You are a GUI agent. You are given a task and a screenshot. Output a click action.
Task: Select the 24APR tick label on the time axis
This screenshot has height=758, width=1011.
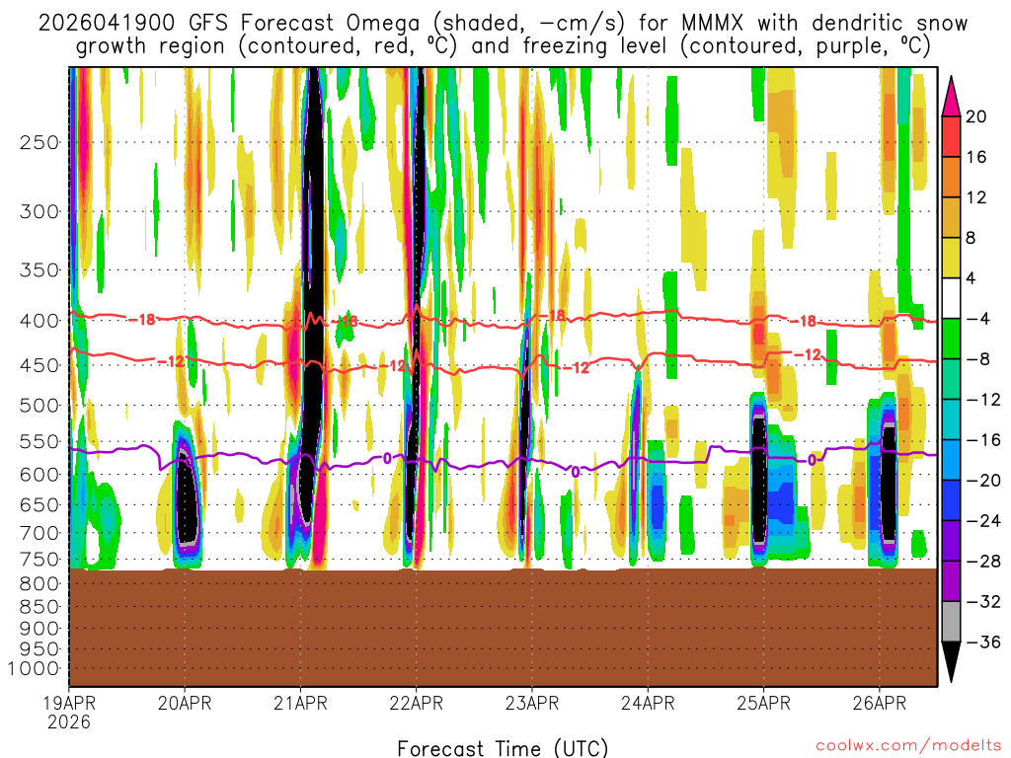tap(648, 704)
